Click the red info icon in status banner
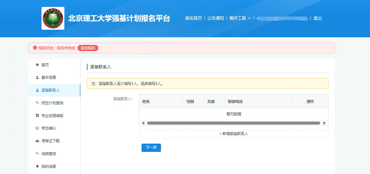 (35, 48)
